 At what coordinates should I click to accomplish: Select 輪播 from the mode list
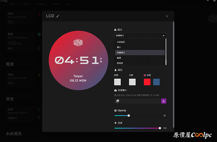tap(119, 58)
